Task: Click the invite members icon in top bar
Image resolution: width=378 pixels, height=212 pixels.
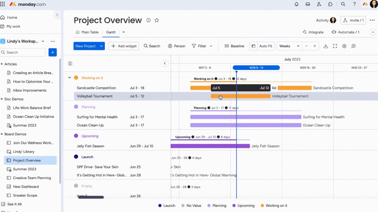Action: coord(319,4)
